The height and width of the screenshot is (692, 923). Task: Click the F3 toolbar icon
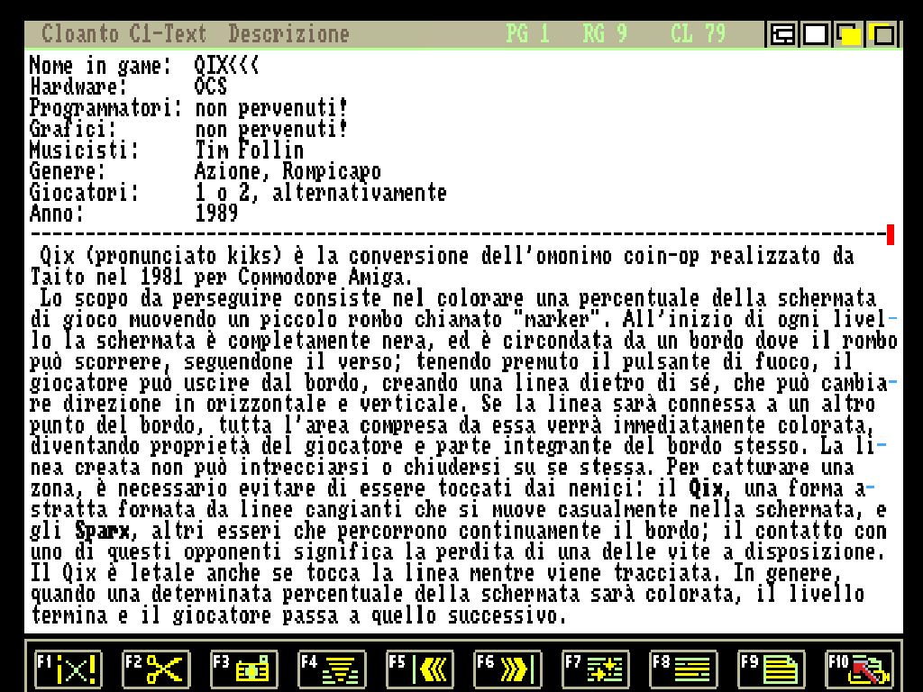coord(243,669)
